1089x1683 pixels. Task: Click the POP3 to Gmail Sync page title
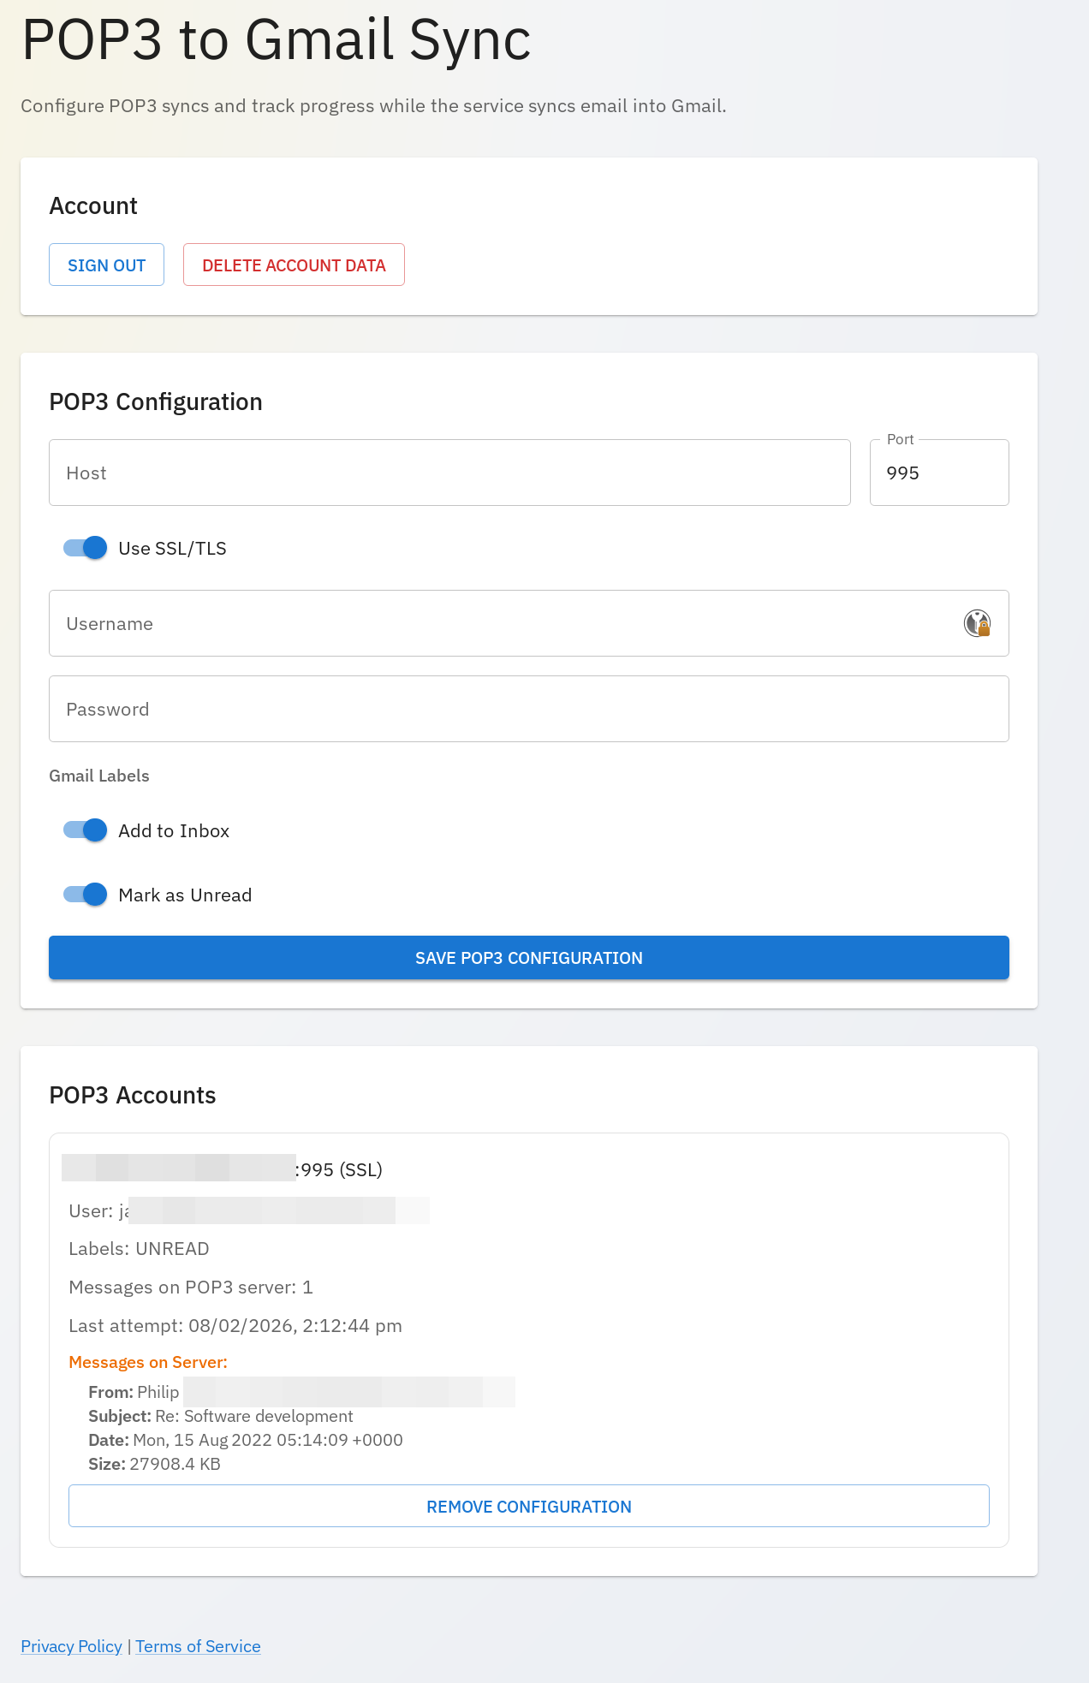click(275, 39)
